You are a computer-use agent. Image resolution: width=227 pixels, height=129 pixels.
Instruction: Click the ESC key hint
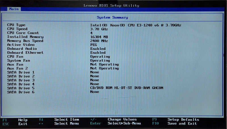(x=6, y=124)
